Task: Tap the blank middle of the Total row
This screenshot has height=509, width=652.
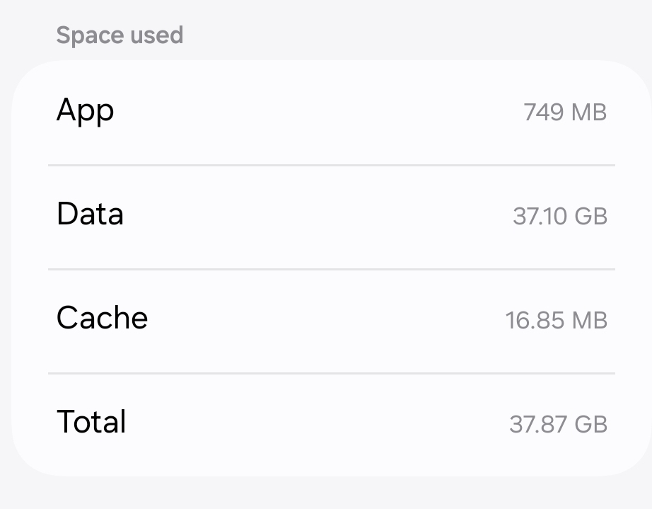Action: [x=318, y=424]
